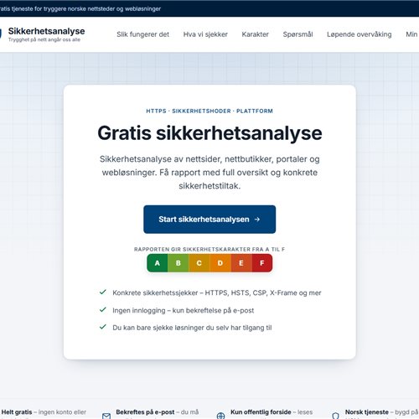This screenshot has width=419, height=419.
Task: Click the Gratis sikkerhetsanalyse heading
Action: click(209, 133)
